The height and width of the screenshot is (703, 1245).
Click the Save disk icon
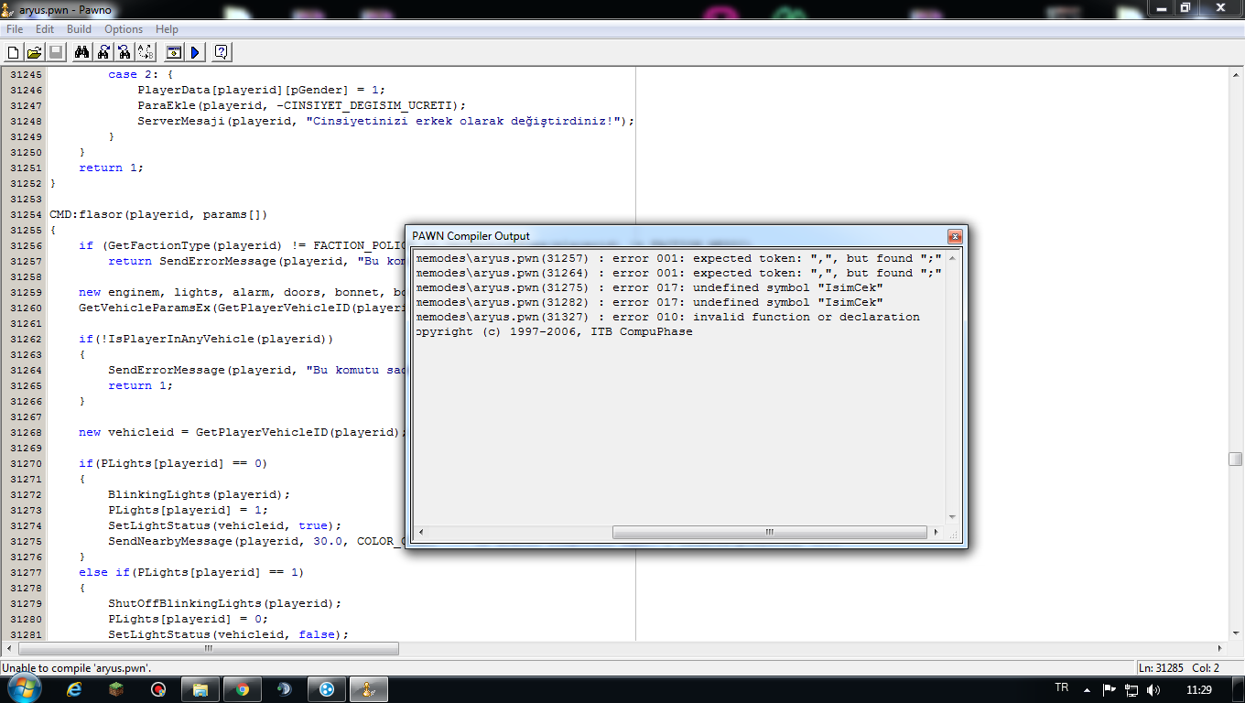pos(55,52)
